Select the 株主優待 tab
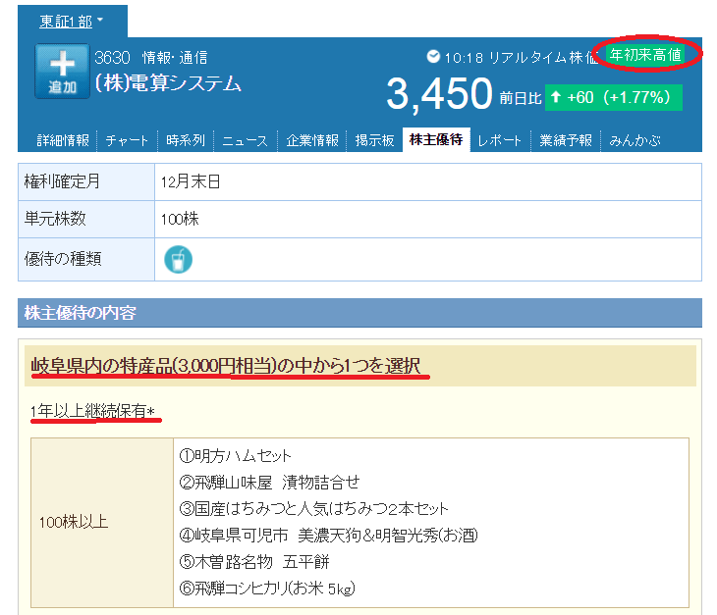This screenshot has width=717, height=615. [x=436, y=139]
